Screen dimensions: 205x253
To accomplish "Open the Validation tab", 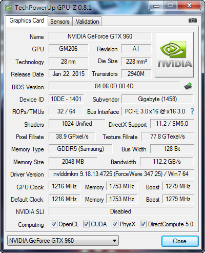I will click(x=87, y=22).
